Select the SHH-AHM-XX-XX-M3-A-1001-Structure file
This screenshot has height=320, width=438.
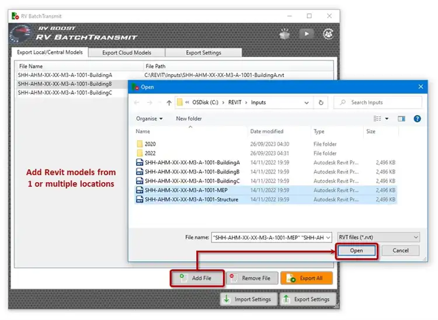pos(266,199)
